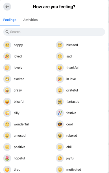Pick the excited star-eyes emoji icon
Image resolution: width=109 pixels, height=173 pixels.
pos(7,79)
